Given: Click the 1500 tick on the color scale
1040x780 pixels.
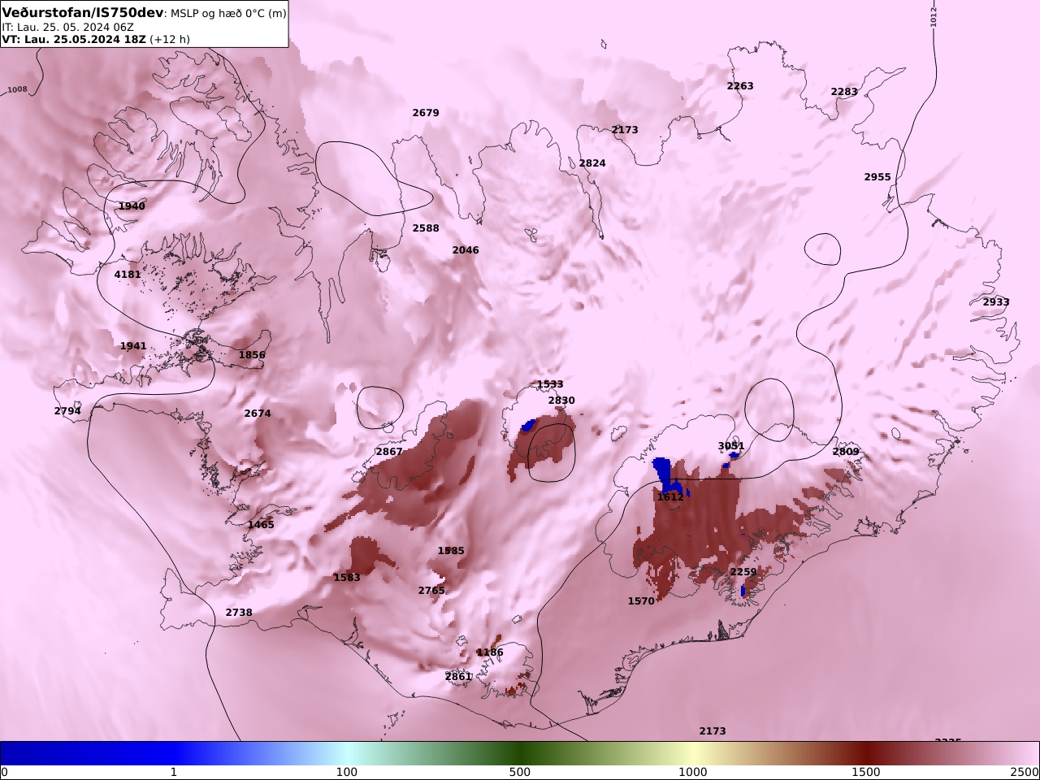Looking at the screenshot, I should click(x=866, y=772).
